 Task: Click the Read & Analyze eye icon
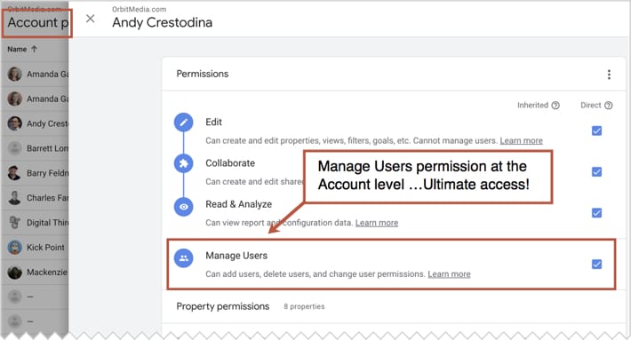pos(183,207)
